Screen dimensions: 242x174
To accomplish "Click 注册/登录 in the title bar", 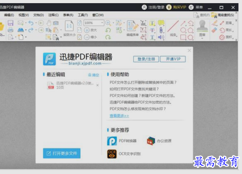I will (x=153, y=7).
